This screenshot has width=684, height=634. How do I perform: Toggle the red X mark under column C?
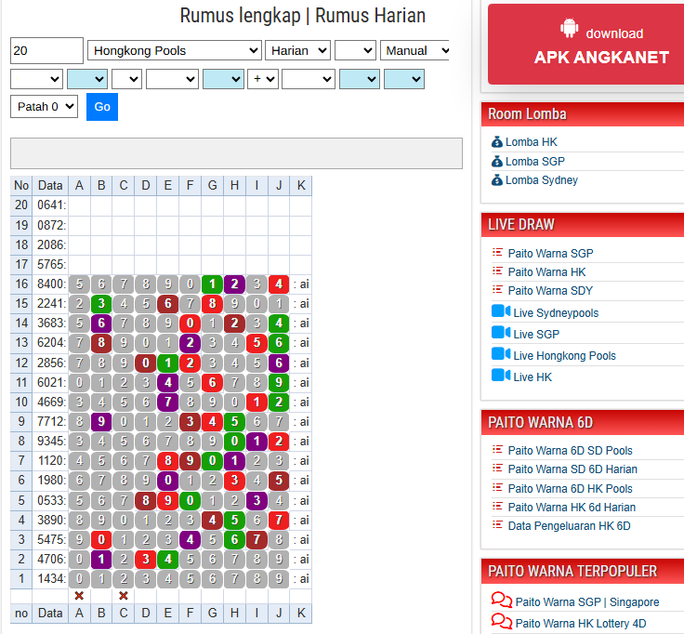[124, 596]
